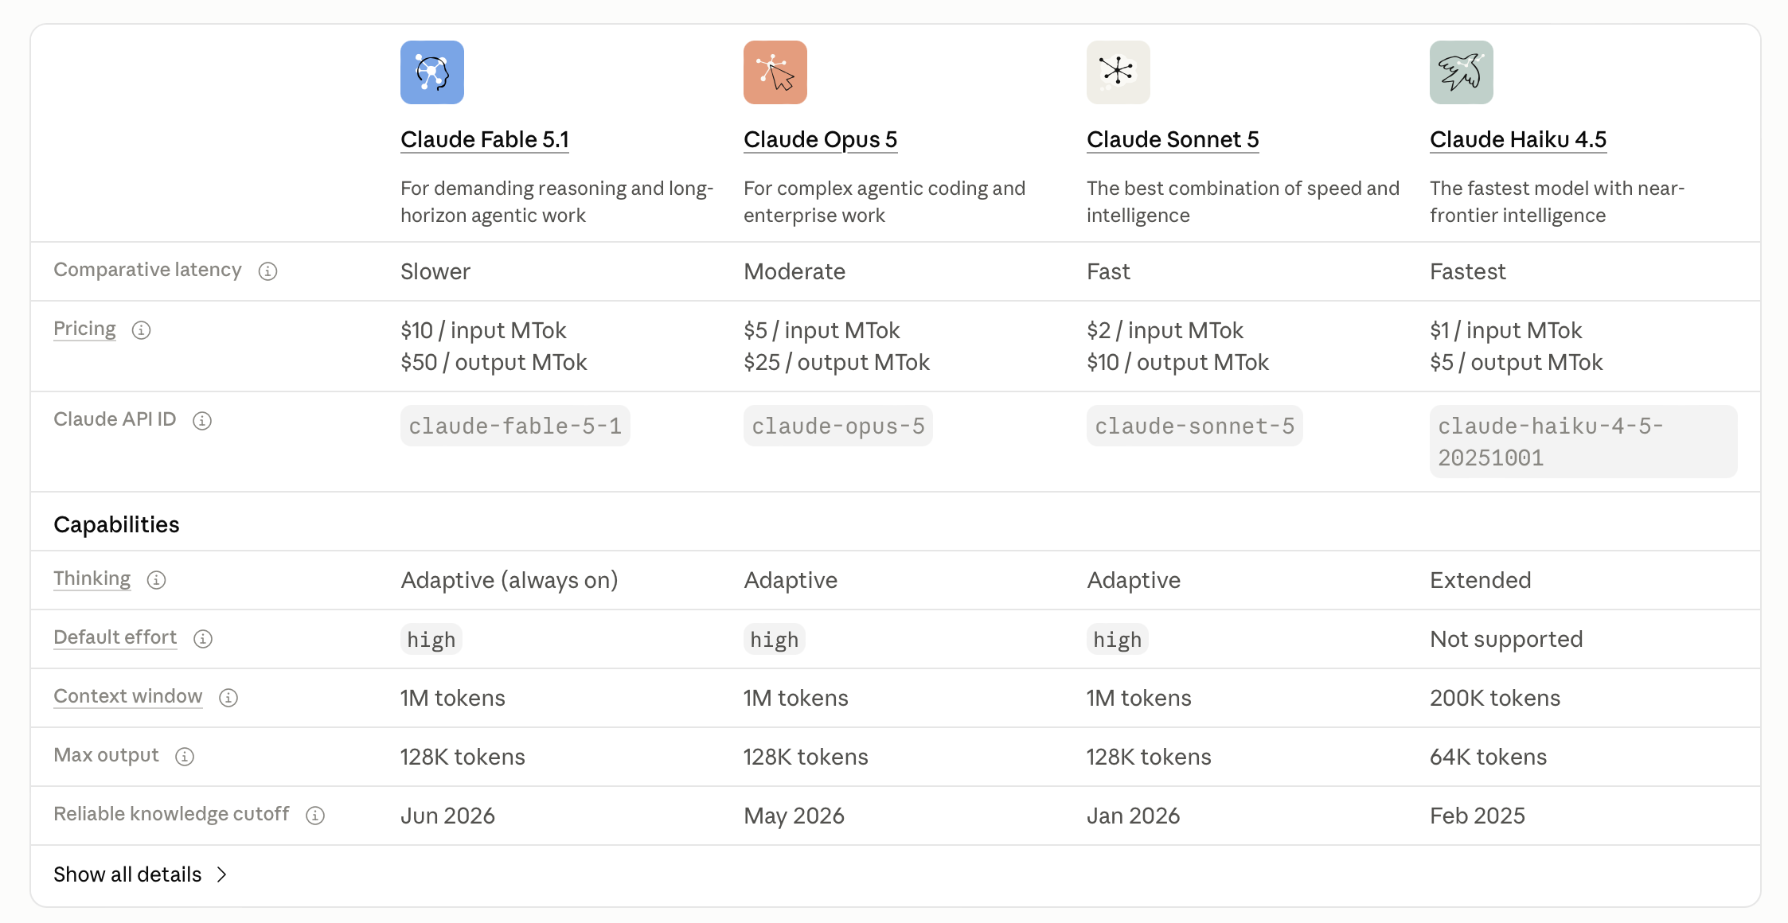The height and width of the screenshot is (923, 1788).
Task: Click the Moderate latency value
Action: coord(794,271)
